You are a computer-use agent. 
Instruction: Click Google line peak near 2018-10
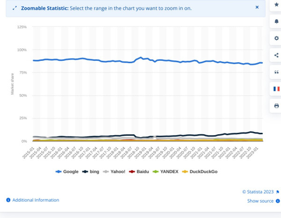[x=141, y=58]
